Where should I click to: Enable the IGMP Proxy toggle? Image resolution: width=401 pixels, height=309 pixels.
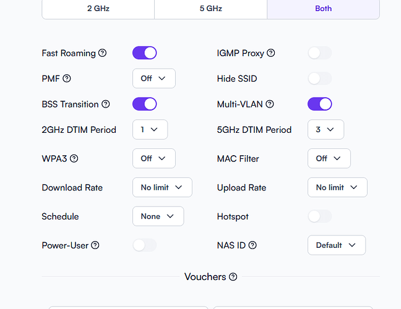pyautogui.click(x=319, y=53)
